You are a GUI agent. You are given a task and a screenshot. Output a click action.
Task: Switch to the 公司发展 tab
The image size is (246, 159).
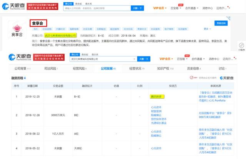click(x=108, y=68)
